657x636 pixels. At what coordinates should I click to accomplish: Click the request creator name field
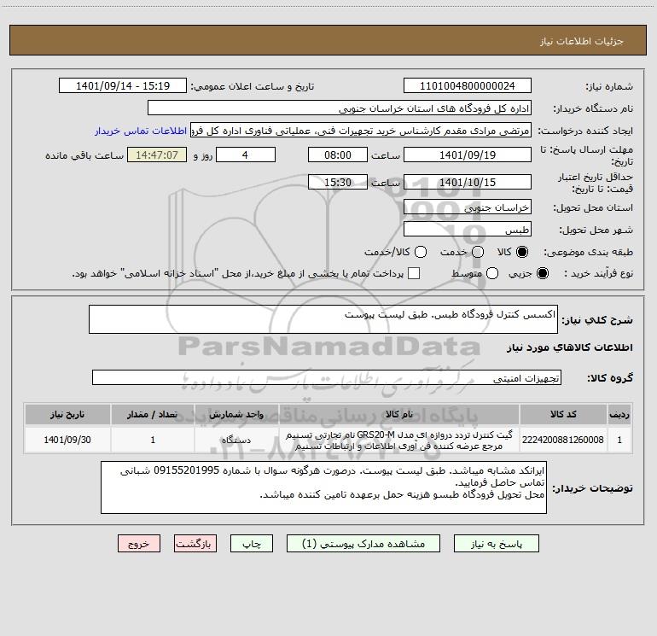[x=361, y=131]
